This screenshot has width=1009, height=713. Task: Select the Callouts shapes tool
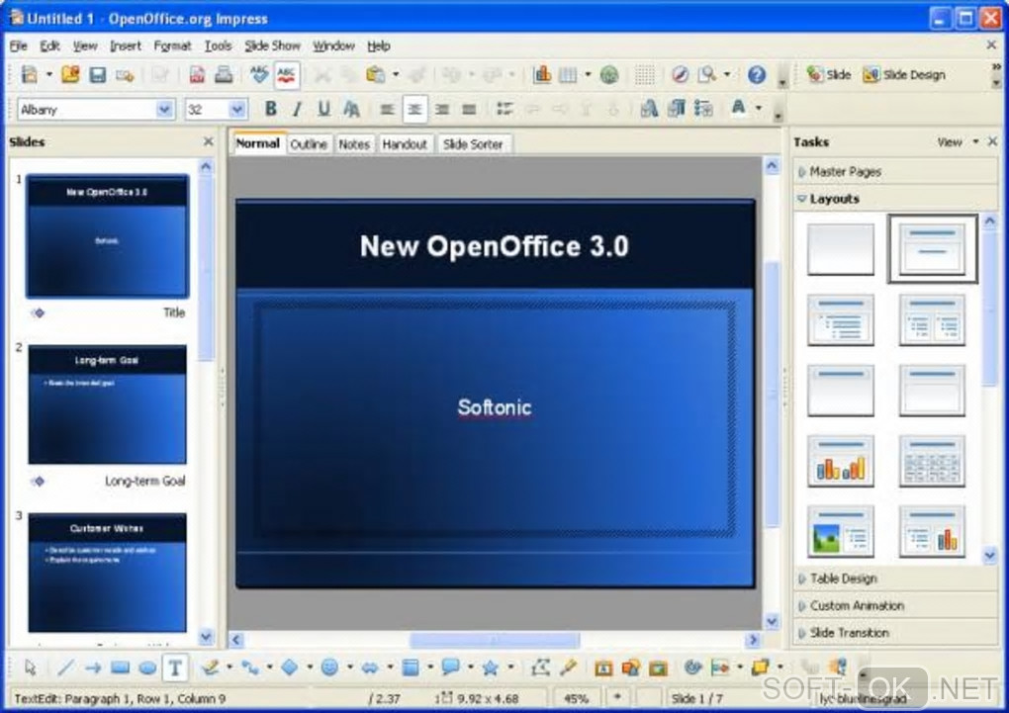click(x=450, y=668)
